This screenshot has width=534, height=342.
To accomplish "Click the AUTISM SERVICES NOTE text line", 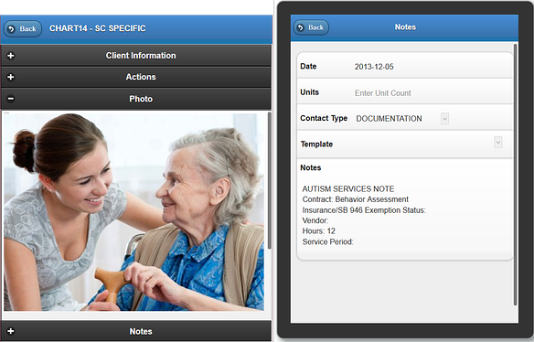I will point(348,189).
